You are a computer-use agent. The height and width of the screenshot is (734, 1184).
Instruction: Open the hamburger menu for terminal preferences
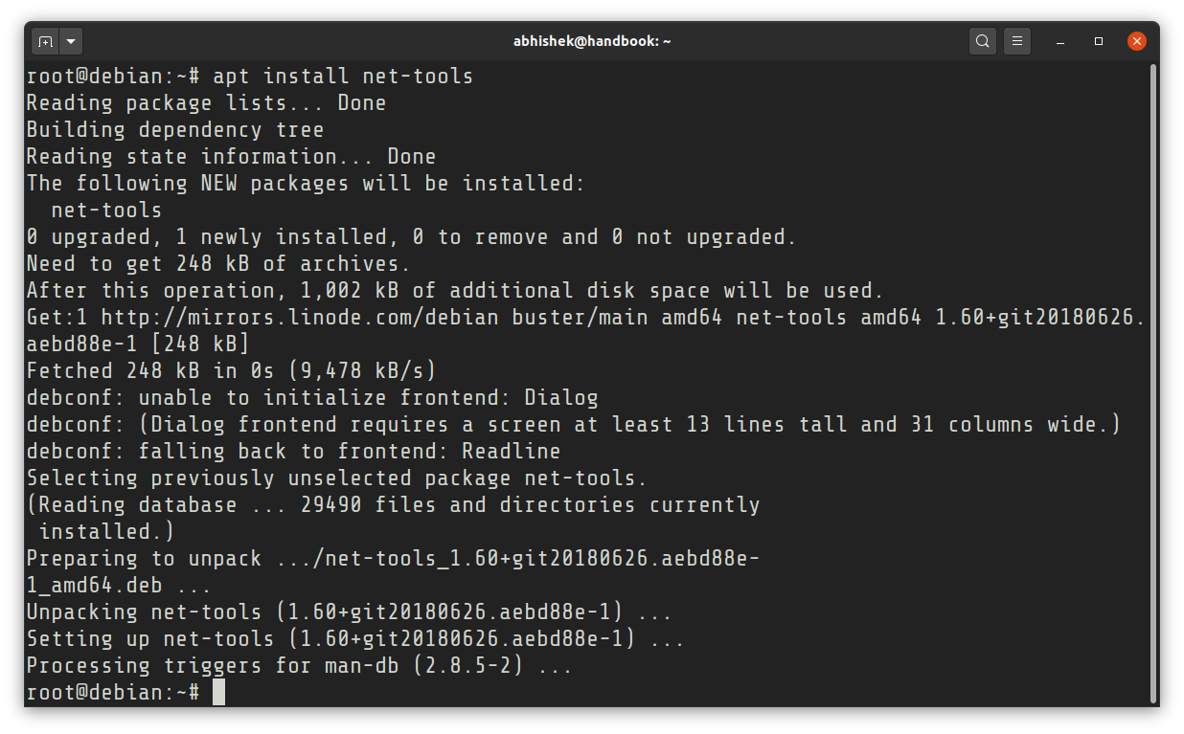tap(1016, 41)
